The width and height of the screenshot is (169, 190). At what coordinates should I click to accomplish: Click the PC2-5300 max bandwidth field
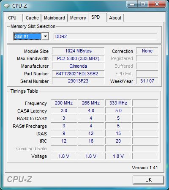78,58
